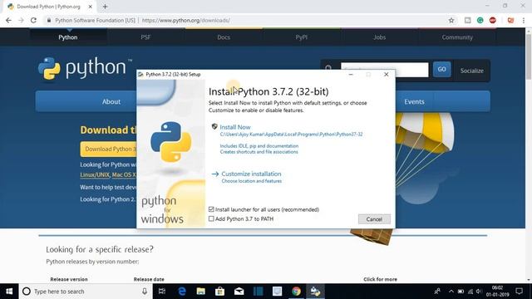Open the Community top navigation tab
This screenshot has height=299, width=532.
[x=457, y=37]
